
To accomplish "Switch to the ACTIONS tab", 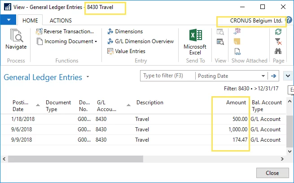I will click(61, 21).
